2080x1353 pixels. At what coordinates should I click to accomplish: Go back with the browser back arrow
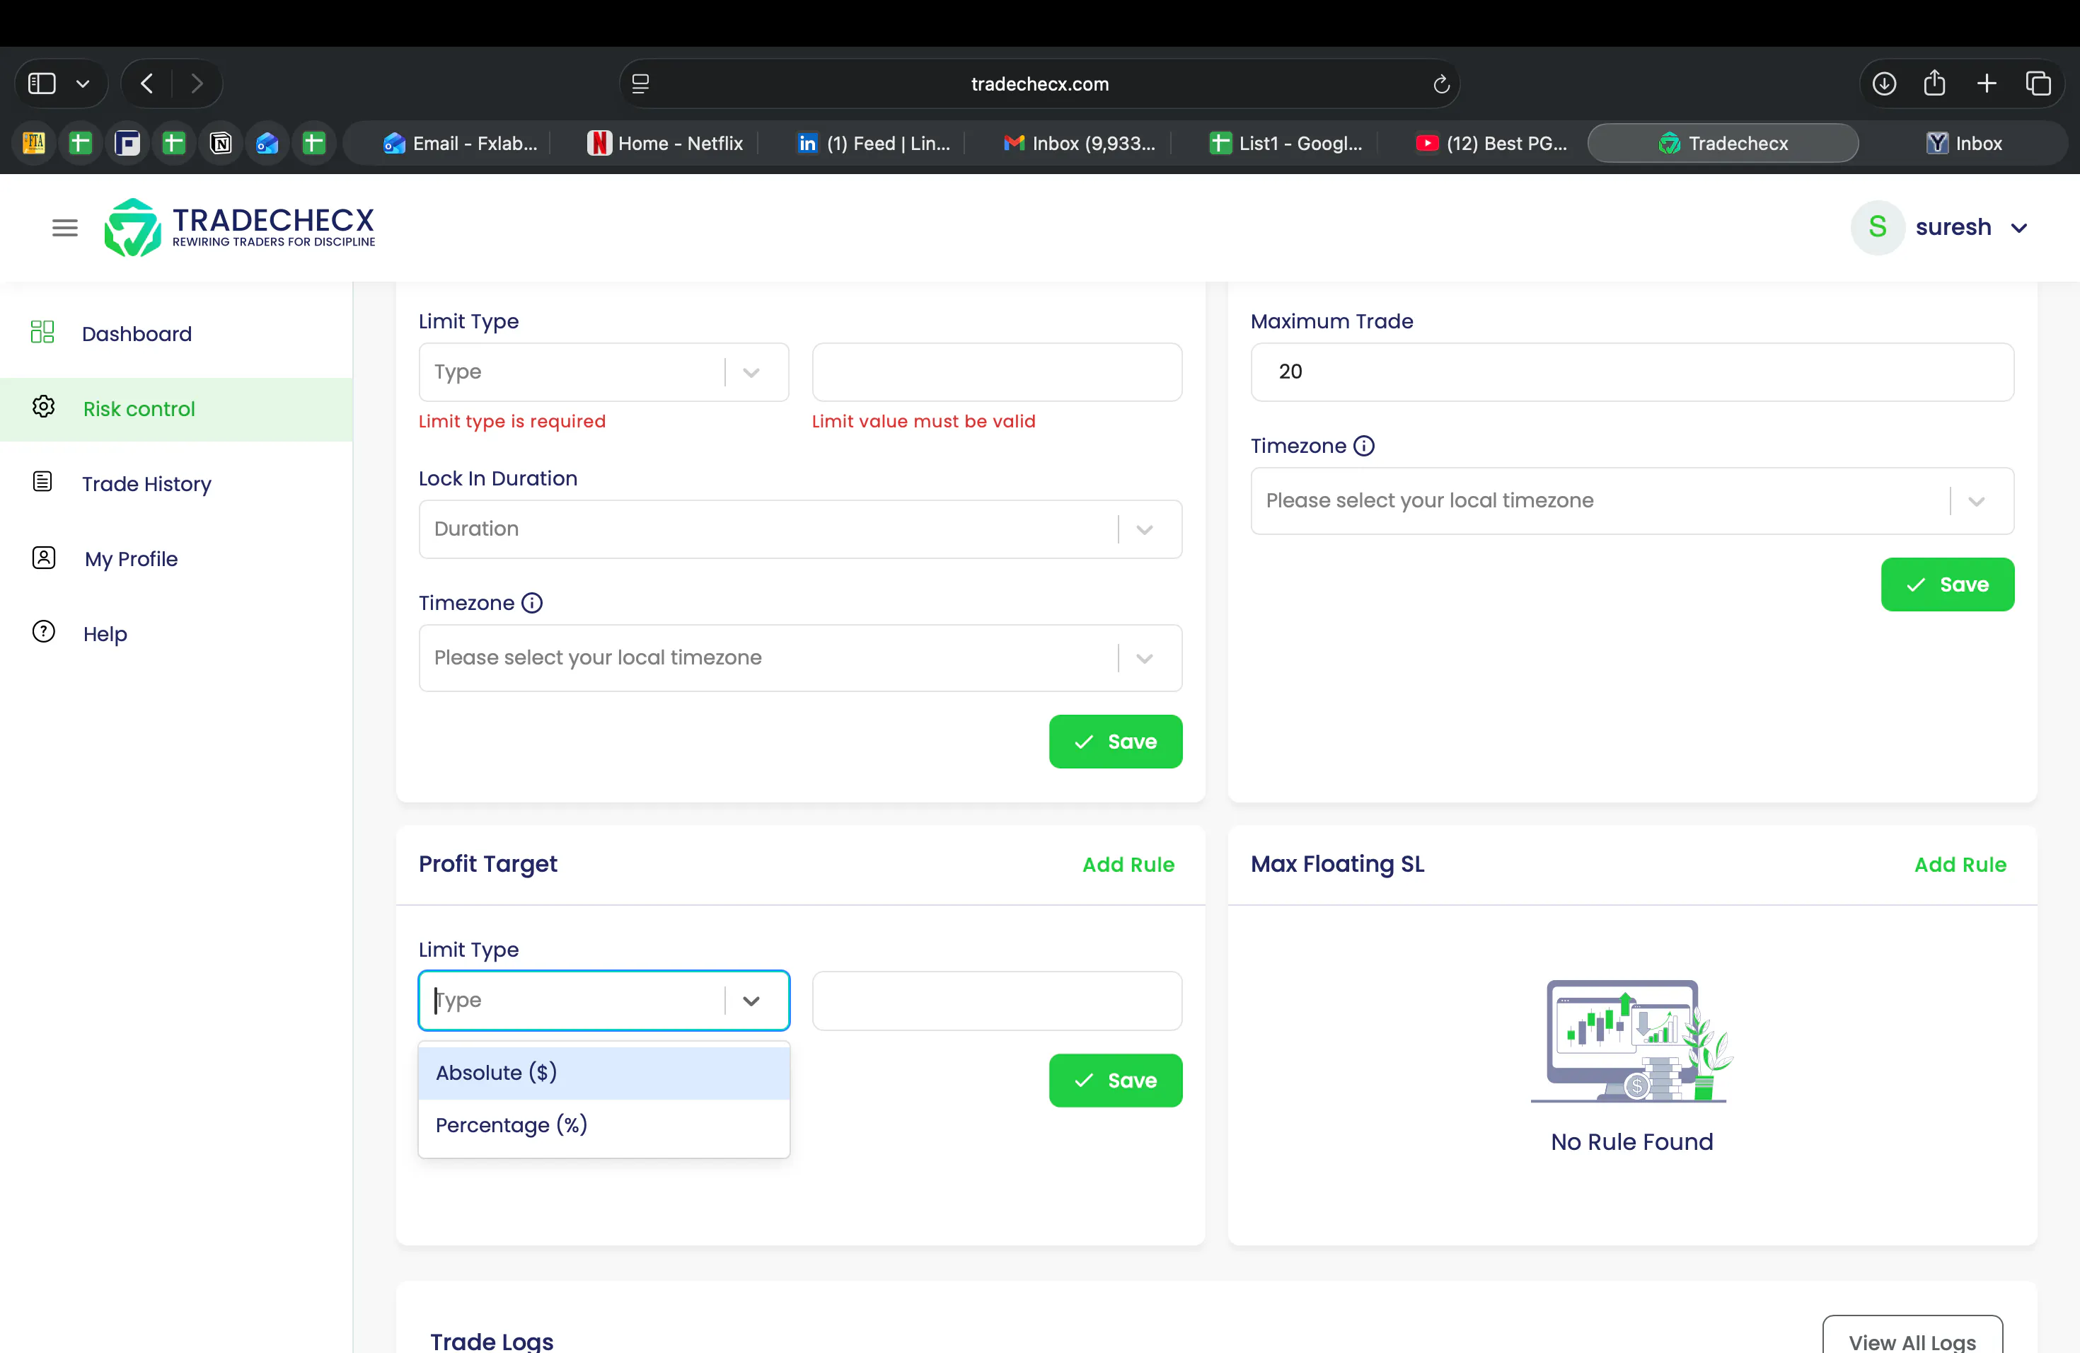click(147, 84)
